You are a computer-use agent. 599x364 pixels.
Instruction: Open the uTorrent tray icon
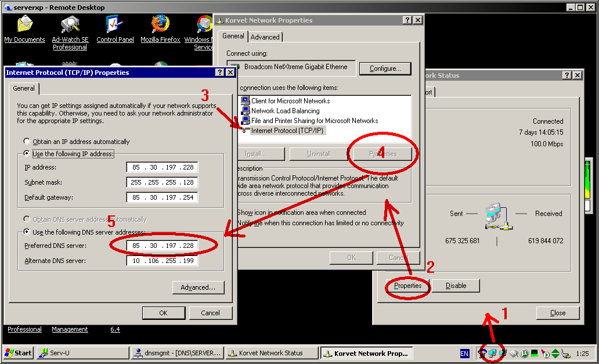tap(524, 354)
